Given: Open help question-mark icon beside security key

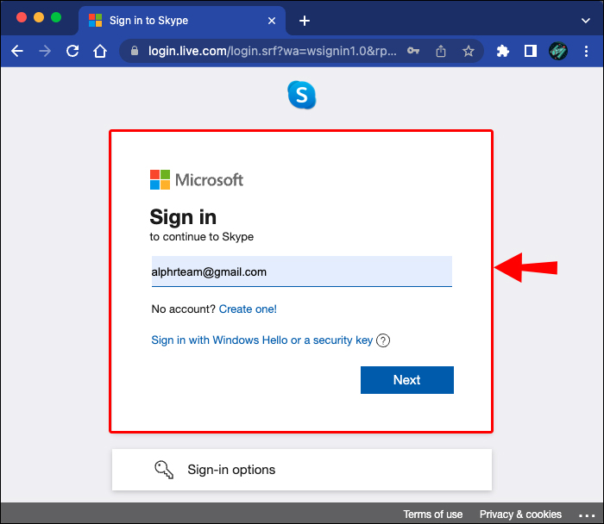Looking at the screenshot, I should click(383, 340).
